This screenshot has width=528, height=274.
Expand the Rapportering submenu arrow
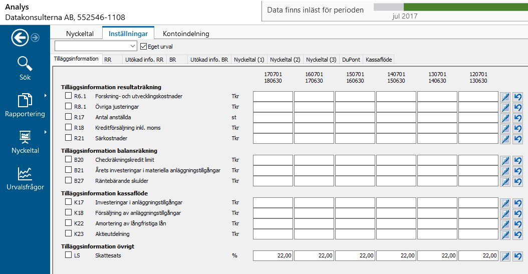point(46,96)
